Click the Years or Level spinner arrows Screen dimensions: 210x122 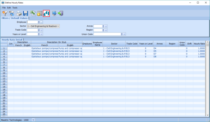pos(39,34)
